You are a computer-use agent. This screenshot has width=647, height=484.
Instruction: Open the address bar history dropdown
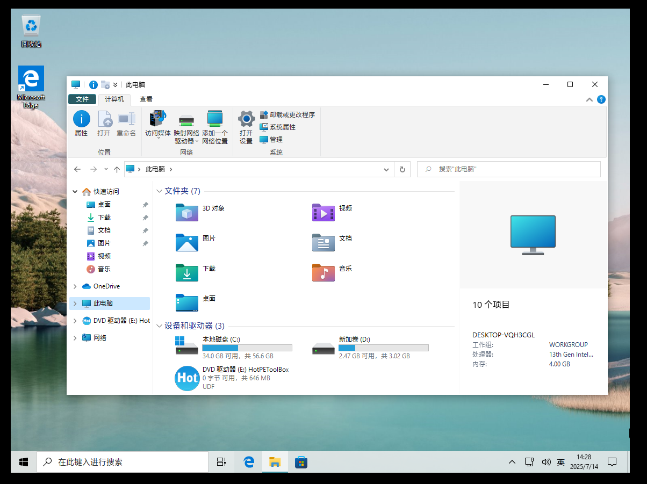[386, 169]
